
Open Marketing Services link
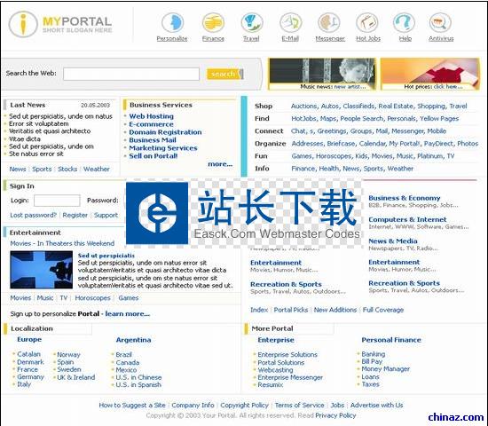click(x=163, y=148)
